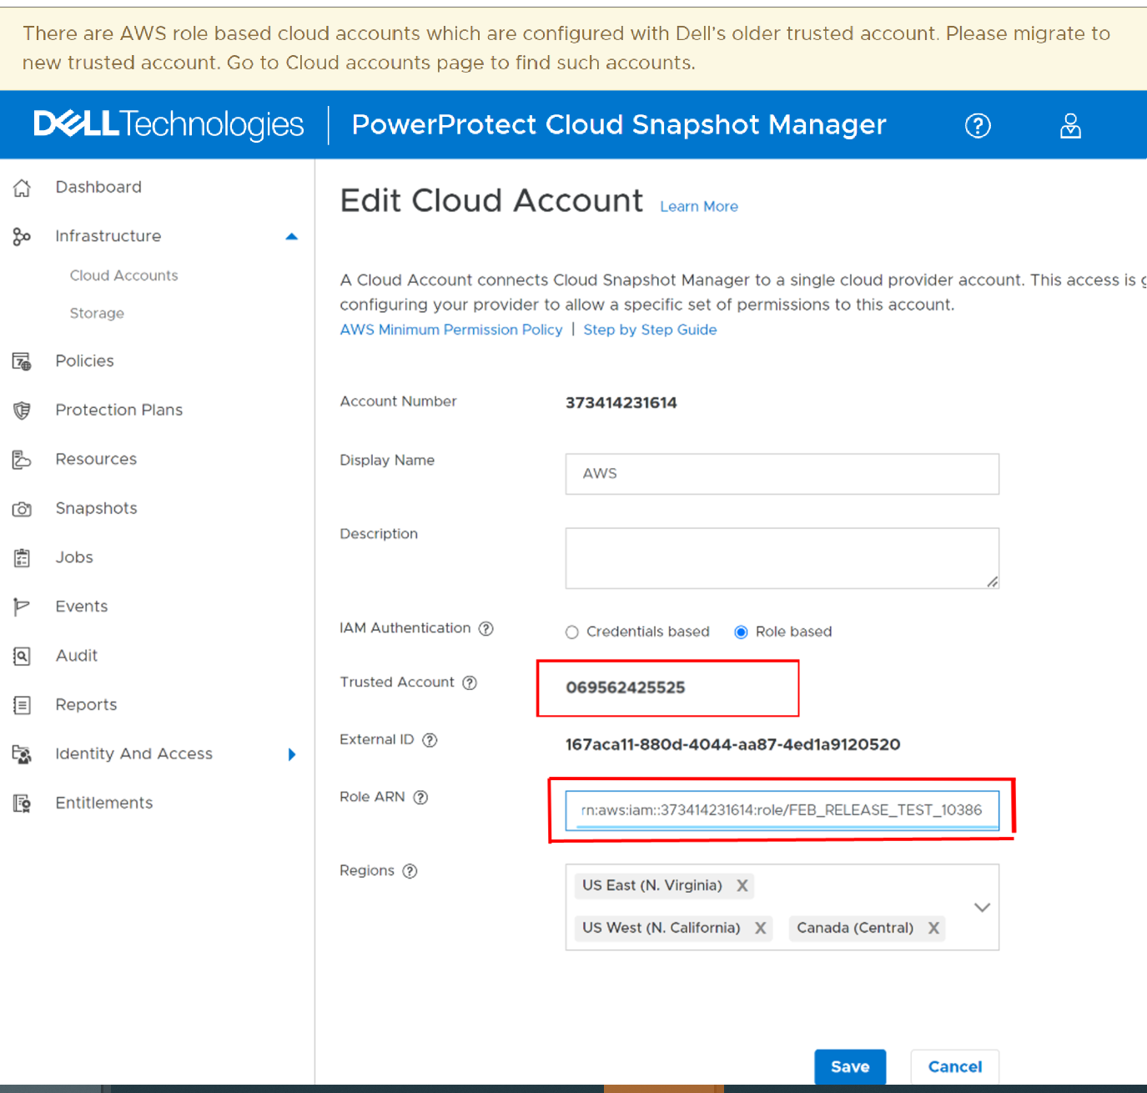Navigate to Cloud Accounts
Screen dimensions: 1147x1093
(123, 275)
